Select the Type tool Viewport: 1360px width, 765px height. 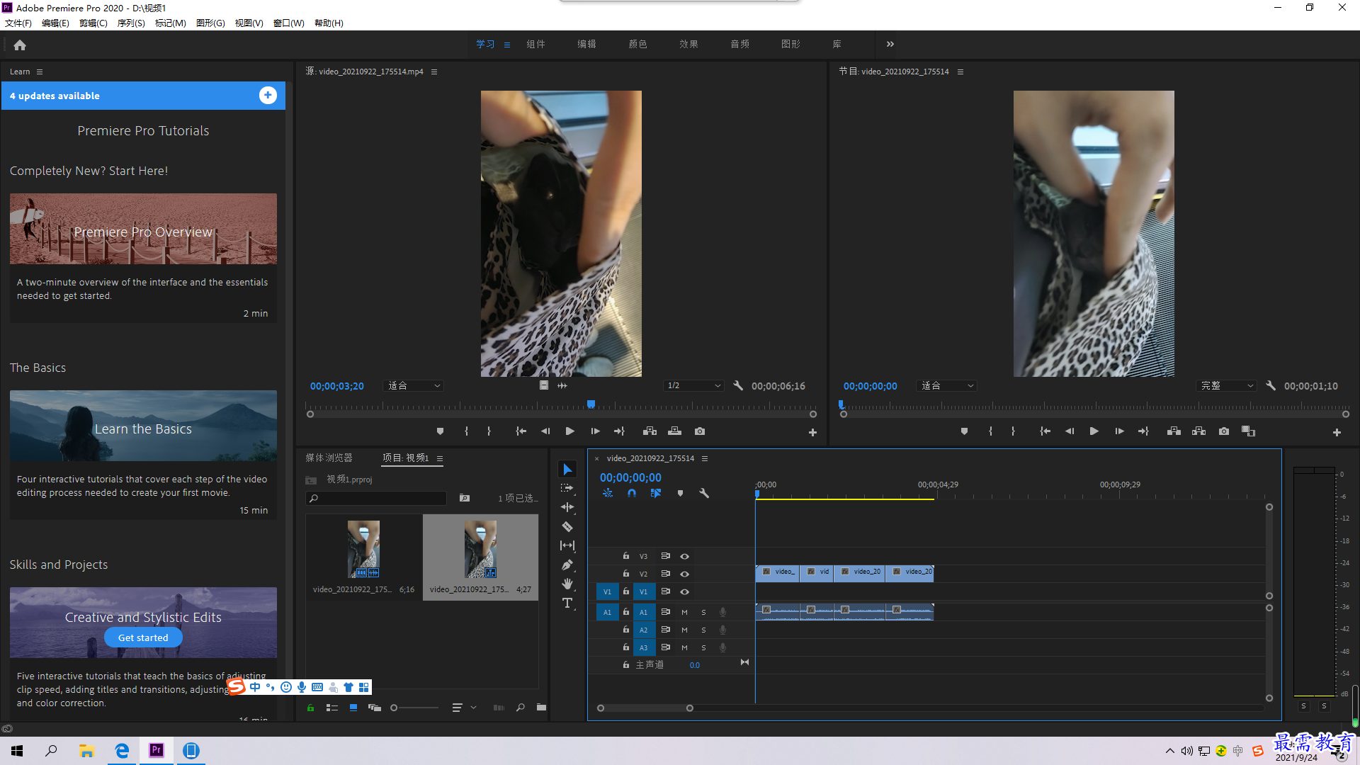[x=567, y=603]
